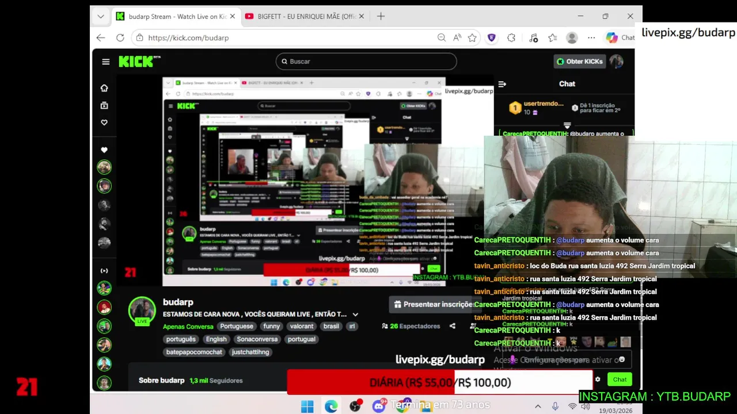Screen dimensions: 737x414
Task: Switch to the BIGFETT YouTube tab
Action: pyautogui.click(x=306, y=17)
